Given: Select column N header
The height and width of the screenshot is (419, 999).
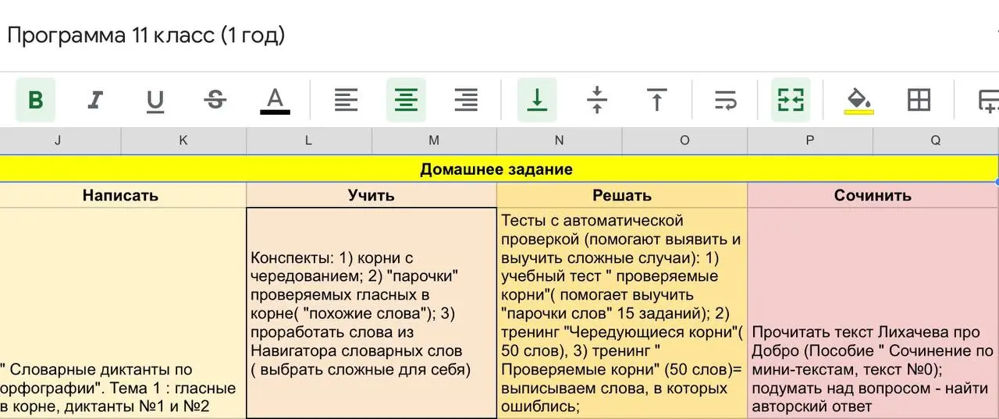Looking at the screenshot, I should coord(560,140).
